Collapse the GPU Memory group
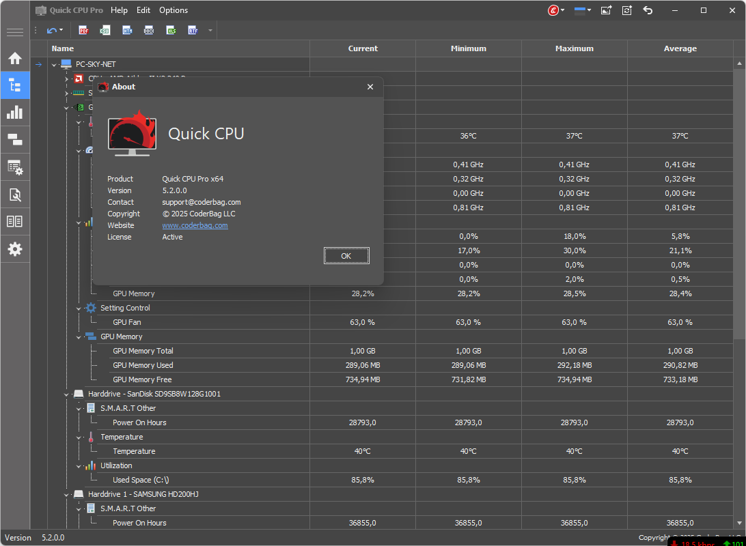The width and height of the screenshot is (746, 546). pyautogui.click(x=79, y=337)
